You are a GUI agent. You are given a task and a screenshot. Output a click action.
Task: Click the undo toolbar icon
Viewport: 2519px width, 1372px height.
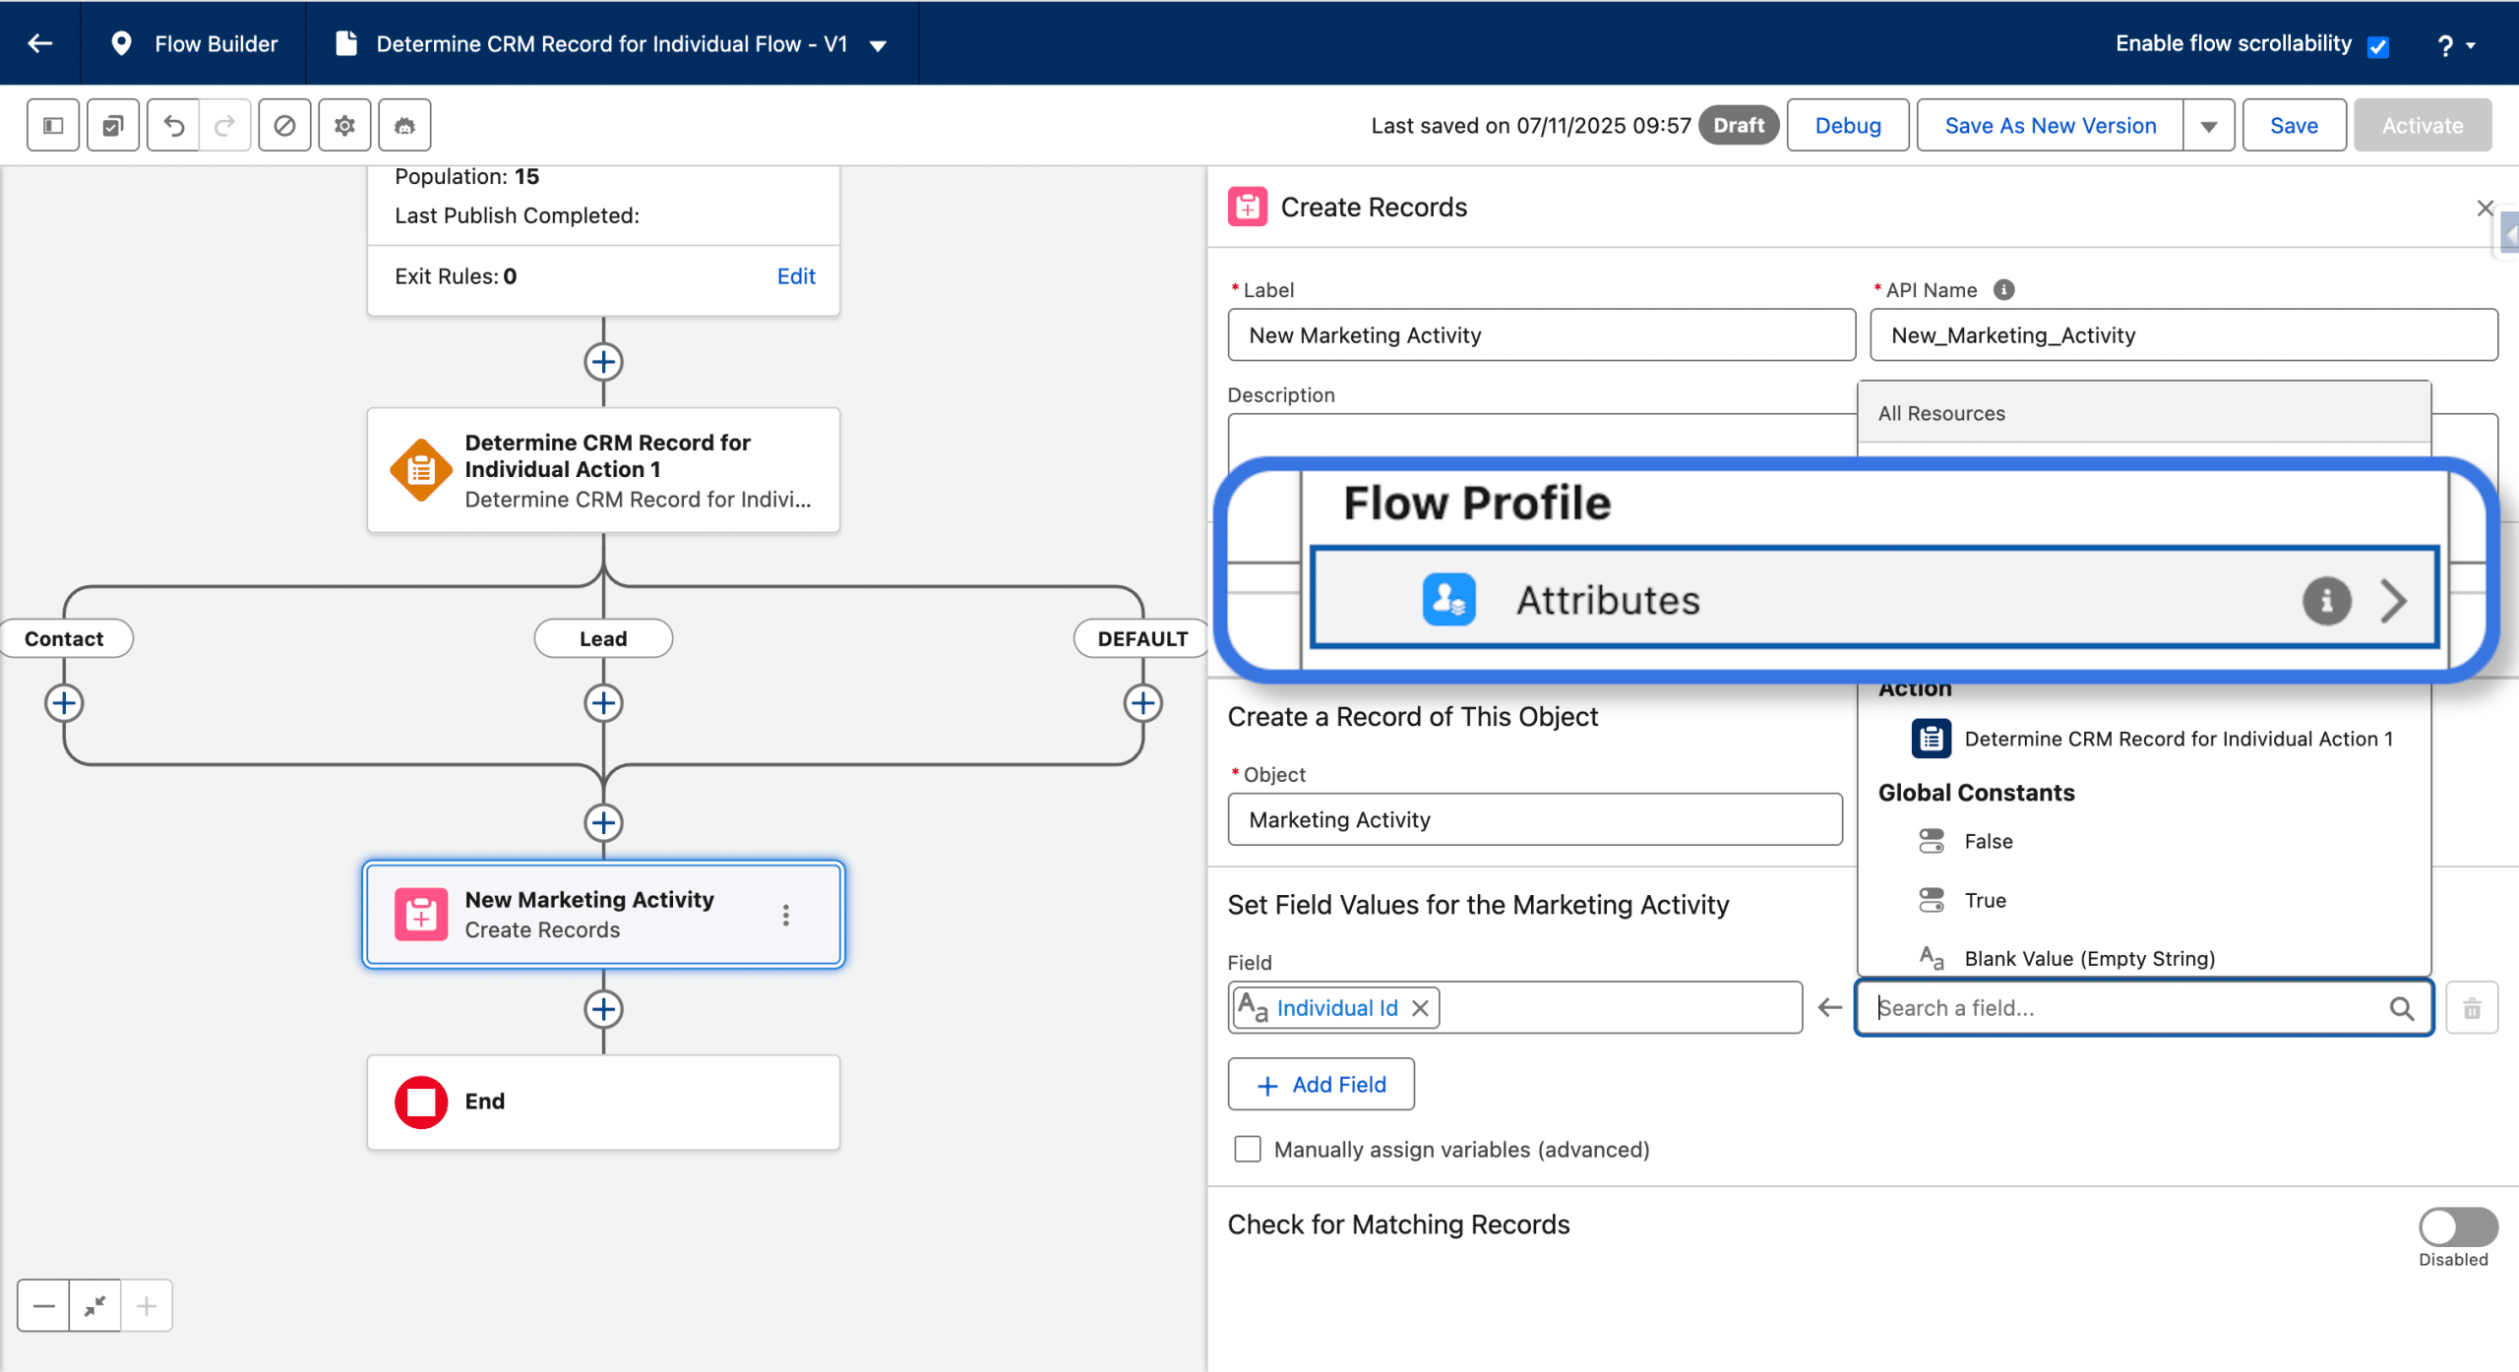[173, 125]
